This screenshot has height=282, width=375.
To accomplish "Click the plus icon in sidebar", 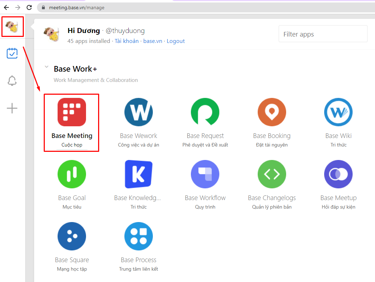I will click(x=12, y=108).
